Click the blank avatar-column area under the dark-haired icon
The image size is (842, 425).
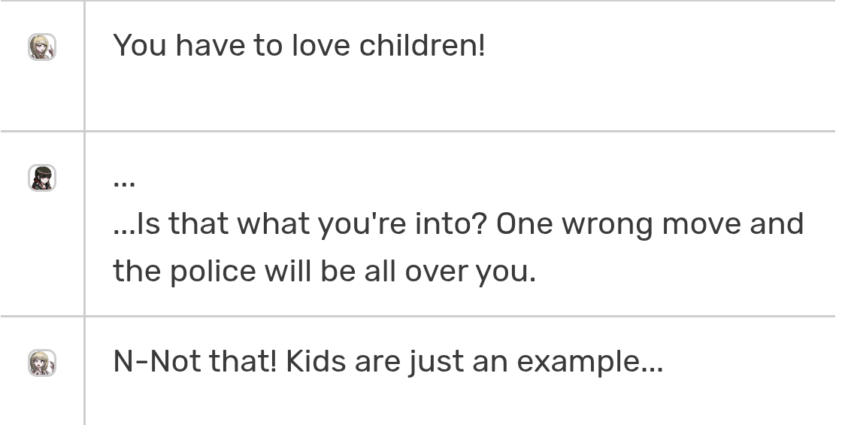(42, 253)
